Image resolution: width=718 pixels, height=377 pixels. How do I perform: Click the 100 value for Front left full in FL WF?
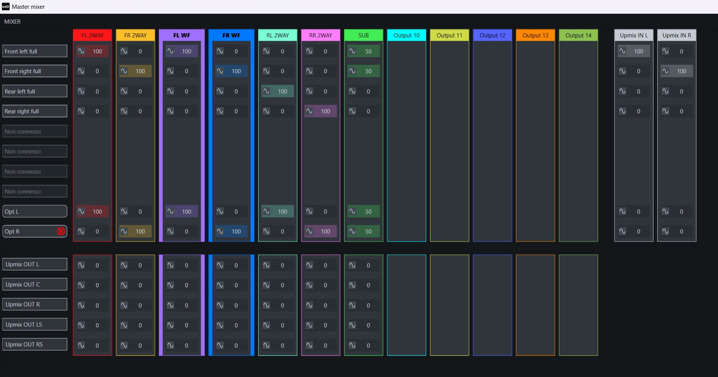click(x=186, y=51)
